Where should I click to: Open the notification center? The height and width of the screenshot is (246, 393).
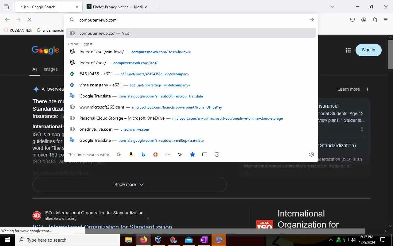383,240
